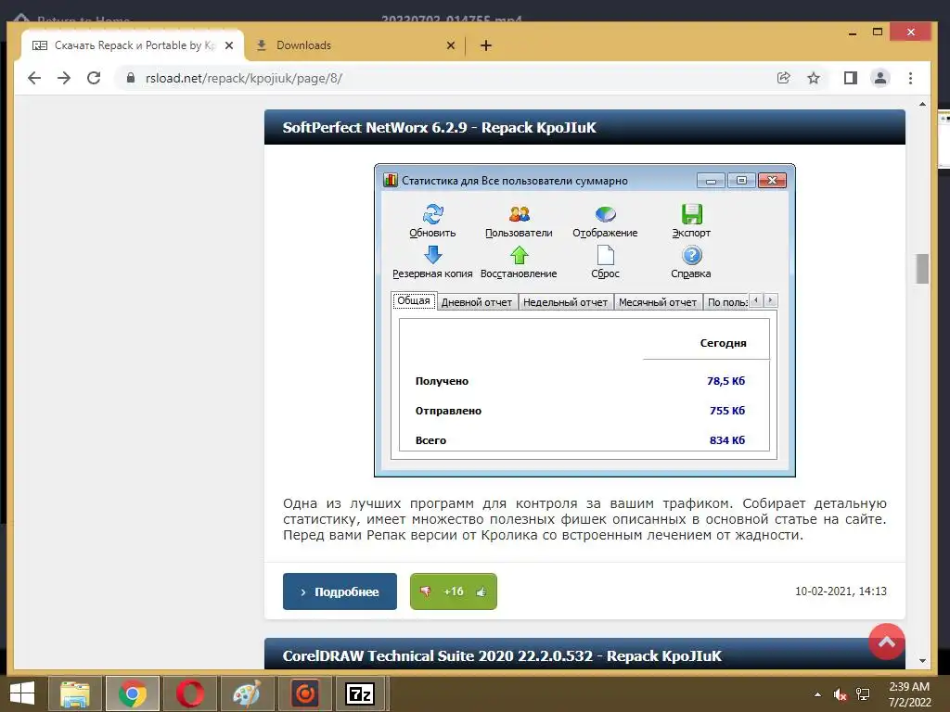This screenshot has width=950, height=712.
Task: Close the Скачать Repack и Portable tab
Action: (x=229, y=45)
